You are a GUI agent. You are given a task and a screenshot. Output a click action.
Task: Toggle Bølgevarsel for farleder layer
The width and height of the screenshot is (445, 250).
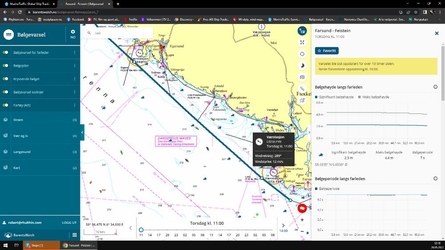pyautogui.click(x=5, y=52)
